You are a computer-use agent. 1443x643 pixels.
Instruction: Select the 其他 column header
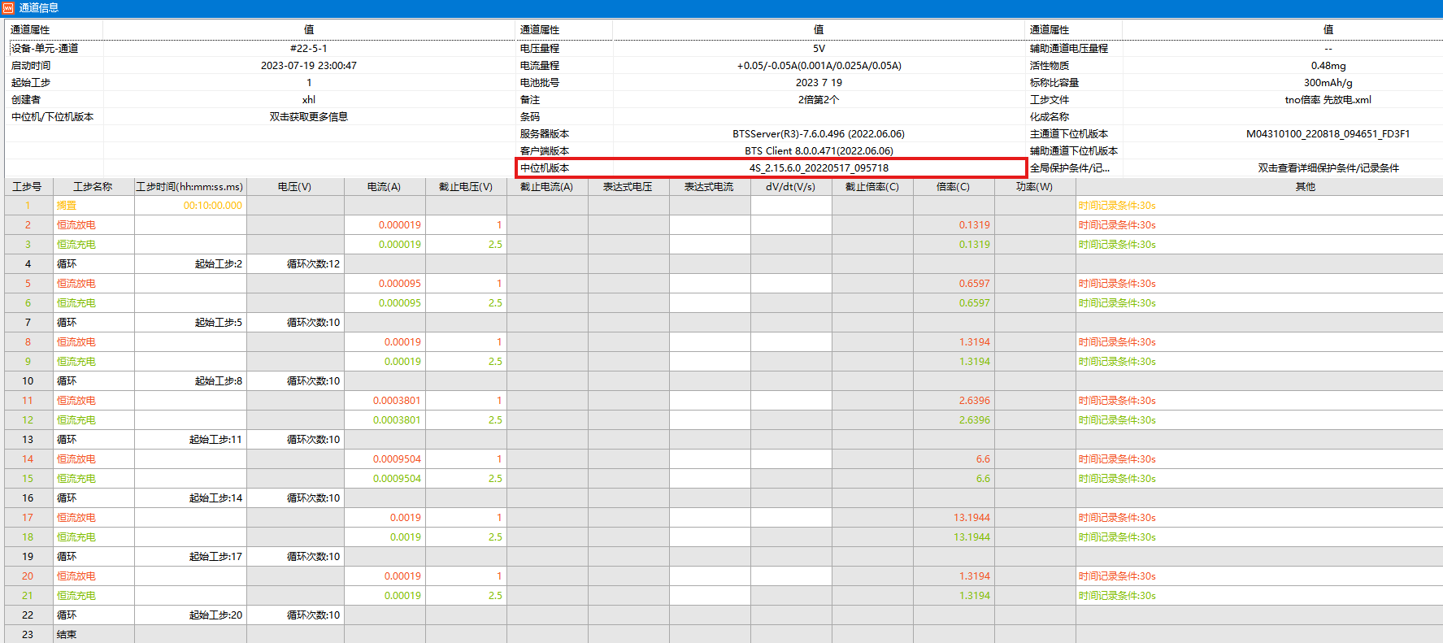pyautogui.click(x=1305, y=187)
